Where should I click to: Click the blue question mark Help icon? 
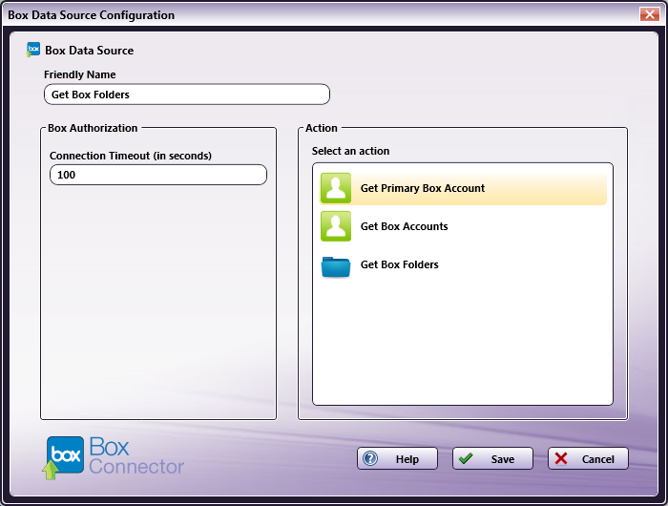coord(370,458)
